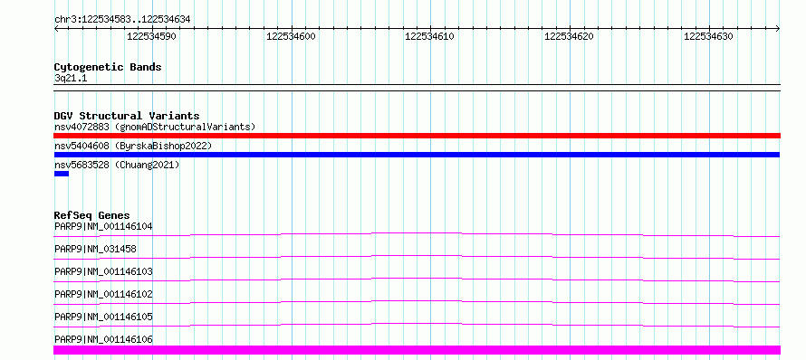
Task: Click ruler position label 122534590
Action: click(151, 36)
